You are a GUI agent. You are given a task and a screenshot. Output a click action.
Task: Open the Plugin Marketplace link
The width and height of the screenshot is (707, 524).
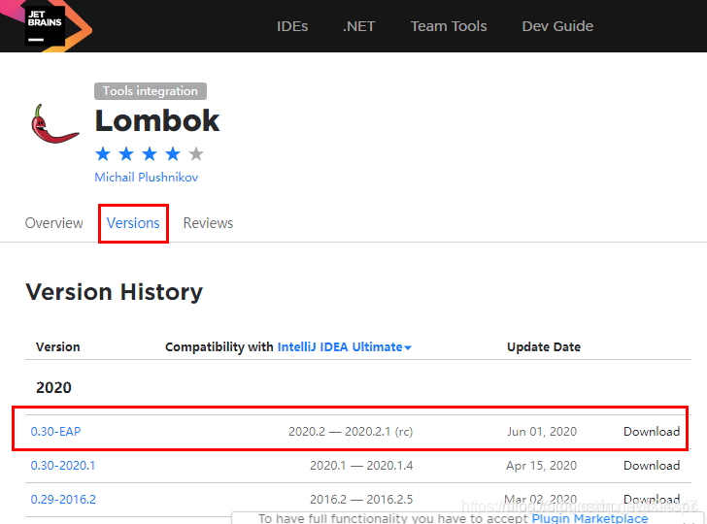(589, 518)
